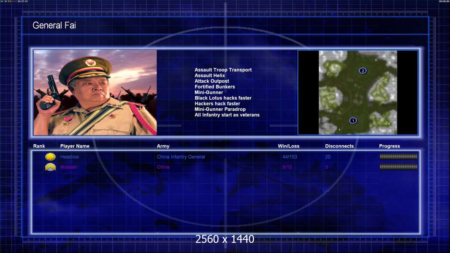Click the map preview thumbnail
450x253 pixels.
(358, 92)
